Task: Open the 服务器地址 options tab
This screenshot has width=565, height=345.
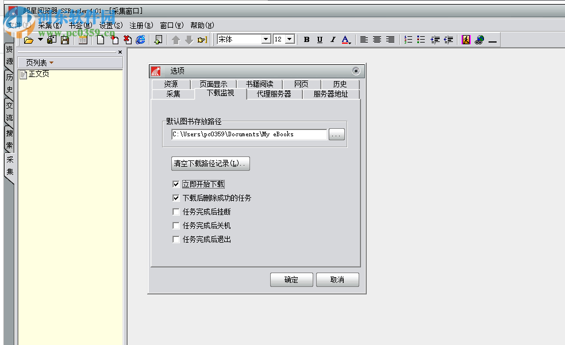Action: 331,94
